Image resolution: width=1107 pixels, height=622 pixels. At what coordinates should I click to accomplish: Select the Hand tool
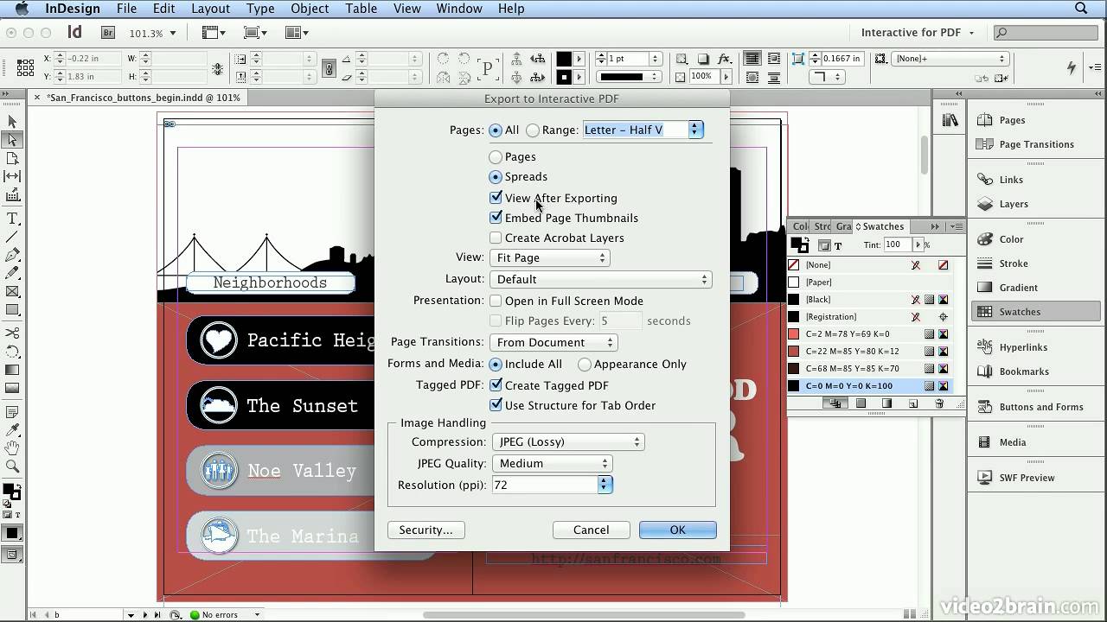click(12, 447)
